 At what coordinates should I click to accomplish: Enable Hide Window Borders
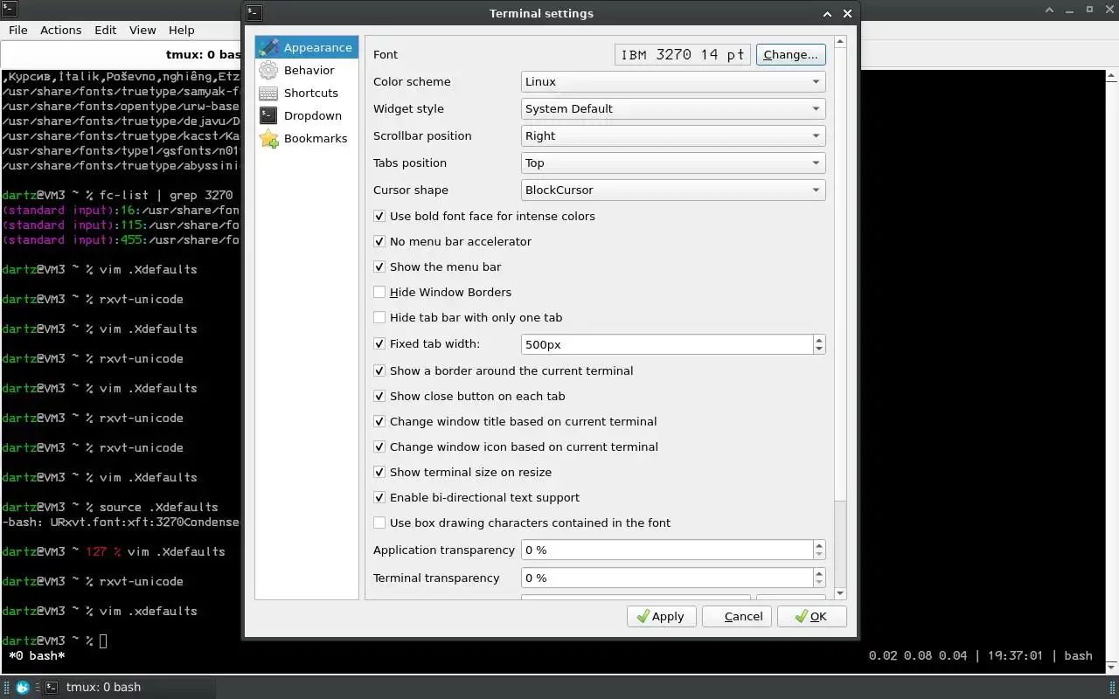pyautogui.click(x=379, y=292)
